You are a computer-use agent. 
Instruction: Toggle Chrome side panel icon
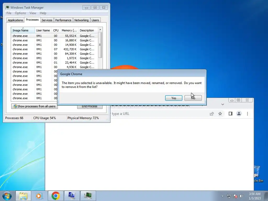[230, 114]
